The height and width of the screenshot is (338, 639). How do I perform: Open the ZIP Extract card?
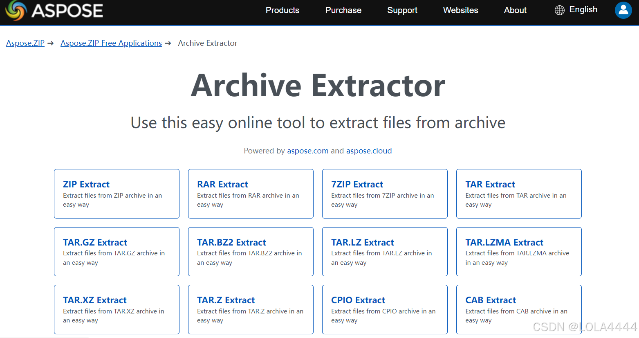pos(117,194)
